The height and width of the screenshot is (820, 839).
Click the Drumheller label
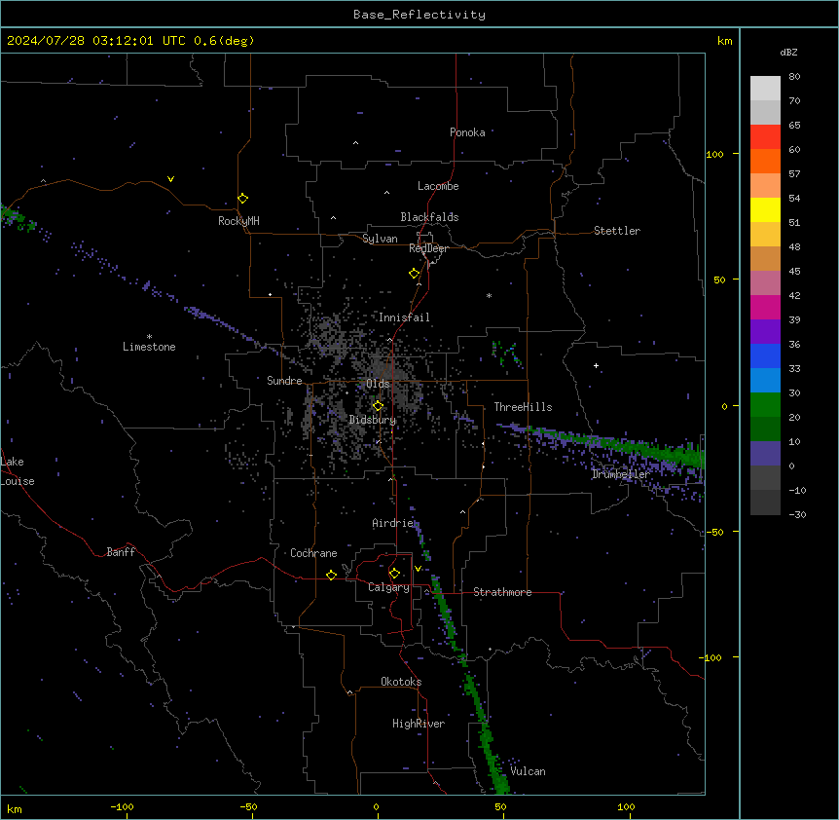pos(621,474)
